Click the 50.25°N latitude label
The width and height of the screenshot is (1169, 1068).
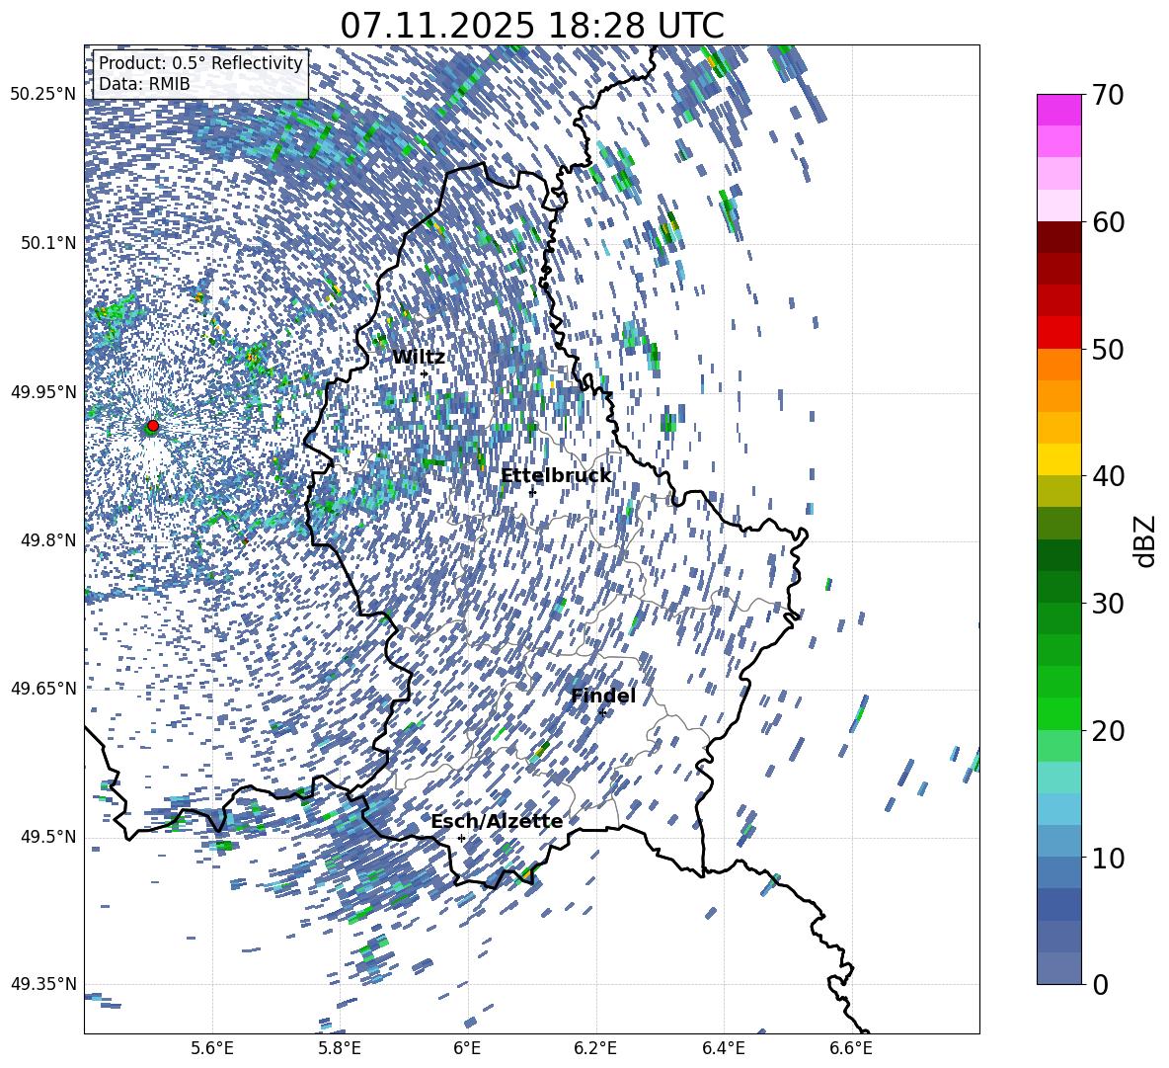(x=43, y=95)
